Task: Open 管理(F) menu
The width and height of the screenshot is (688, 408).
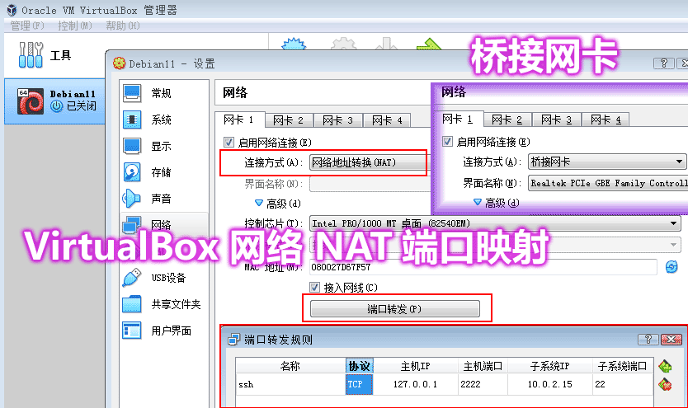Action: [x=26, y=26]
